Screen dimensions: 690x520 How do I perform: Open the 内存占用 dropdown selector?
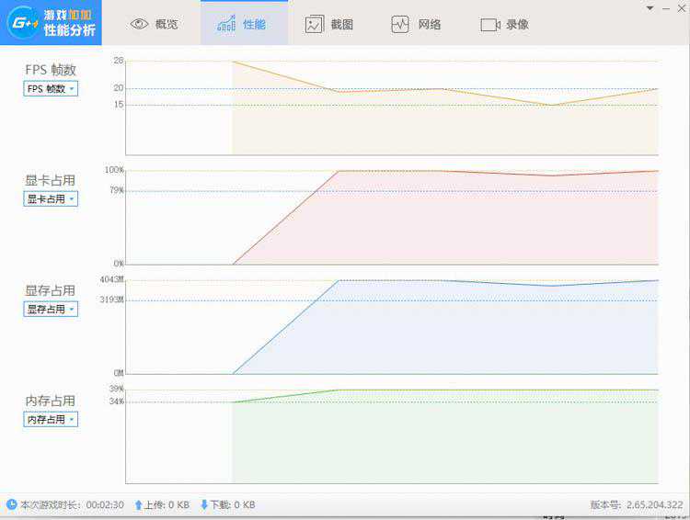(51, 420)
